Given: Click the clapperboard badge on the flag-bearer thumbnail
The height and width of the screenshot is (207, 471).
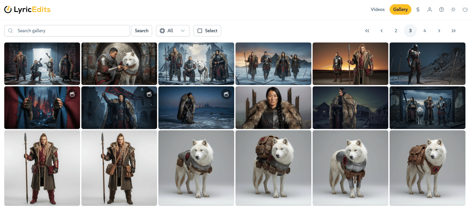Looking at the screenshot, I should point(149,94).
